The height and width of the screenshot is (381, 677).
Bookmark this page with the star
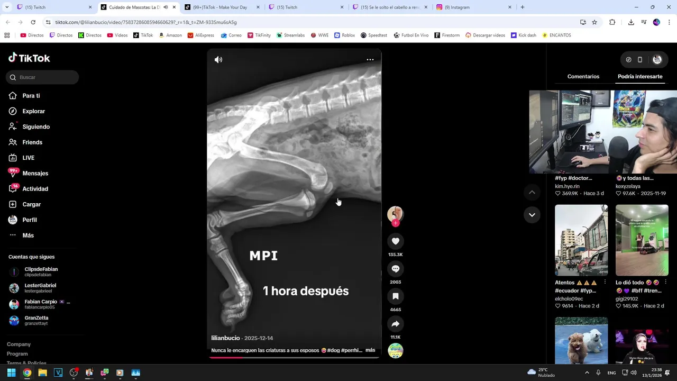click(594, 22)
